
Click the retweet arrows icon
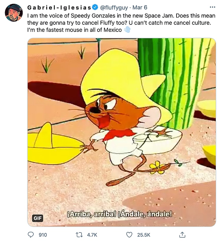point(79,235)
